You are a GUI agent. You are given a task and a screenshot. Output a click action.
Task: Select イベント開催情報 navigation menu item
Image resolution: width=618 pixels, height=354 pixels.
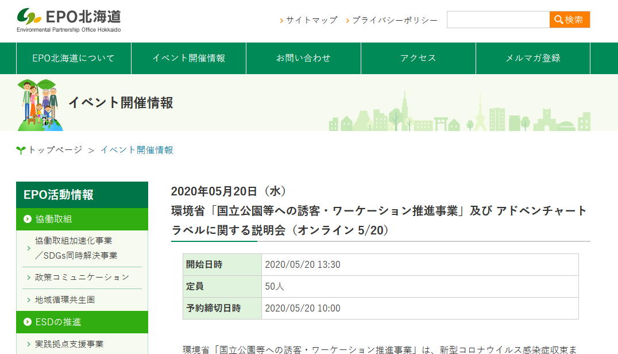(x=188, y=58)
